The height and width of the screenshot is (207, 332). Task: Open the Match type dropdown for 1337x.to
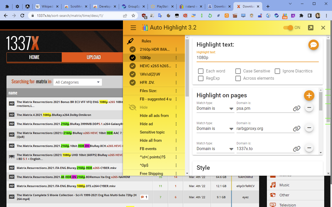(215, 148)
